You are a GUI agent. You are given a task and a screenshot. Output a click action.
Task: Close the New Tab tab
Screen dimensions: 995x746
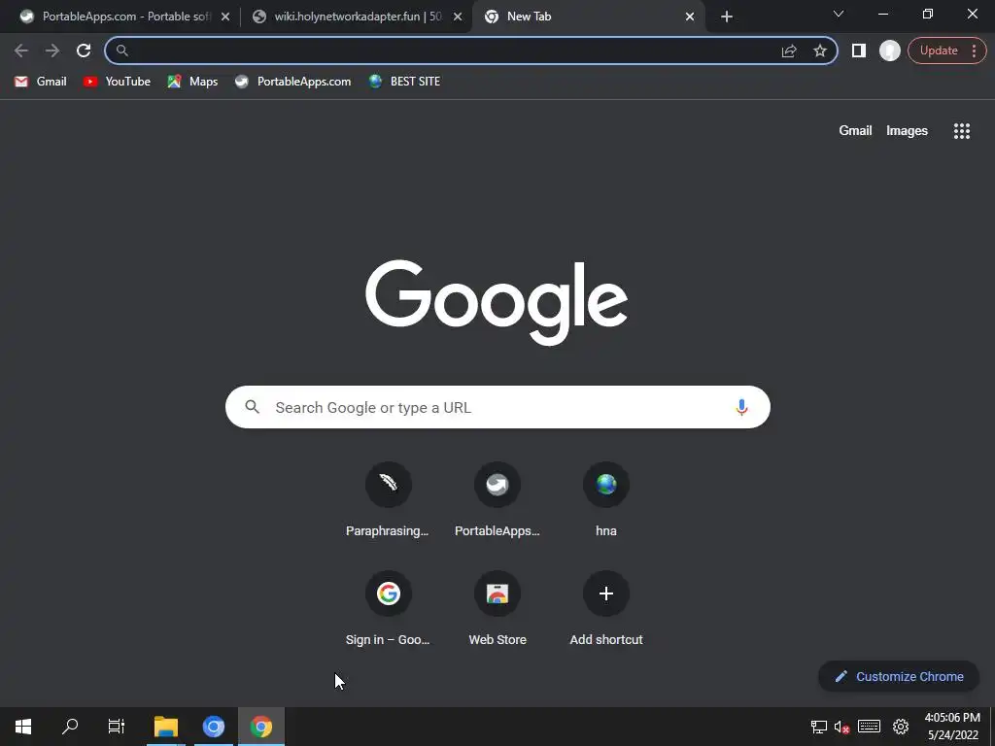(x=690, y=17)
